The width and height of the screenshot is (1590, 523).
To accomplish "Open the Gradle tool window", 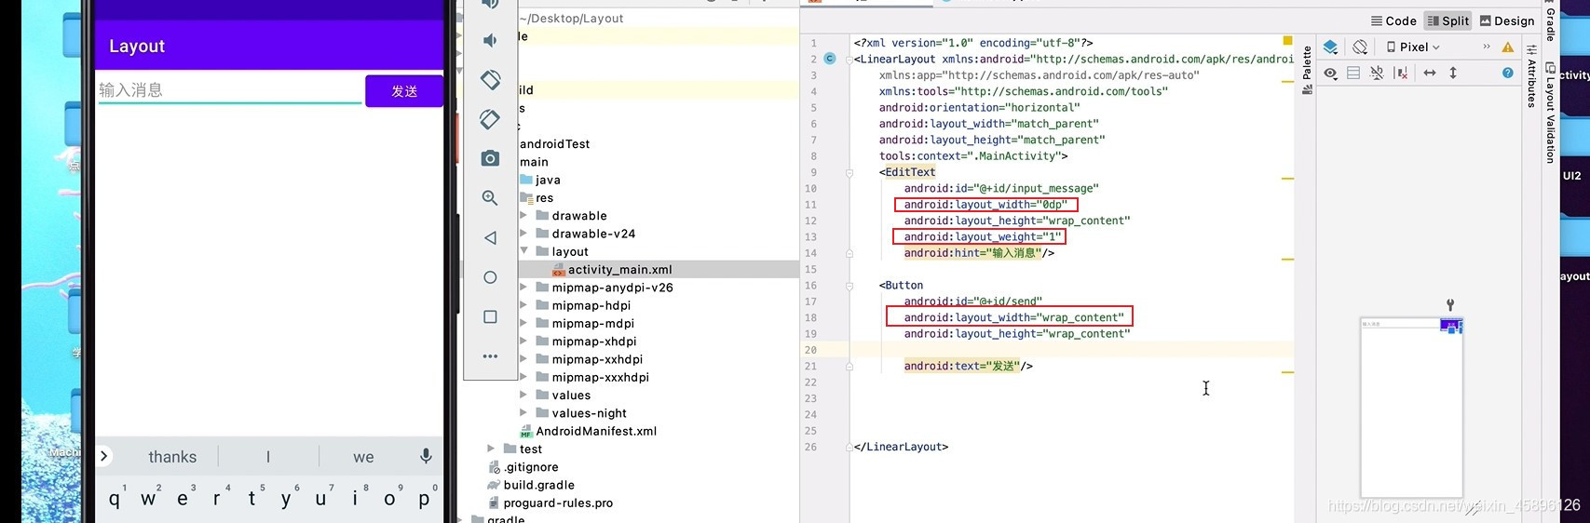I will [x=1550, y=23].
